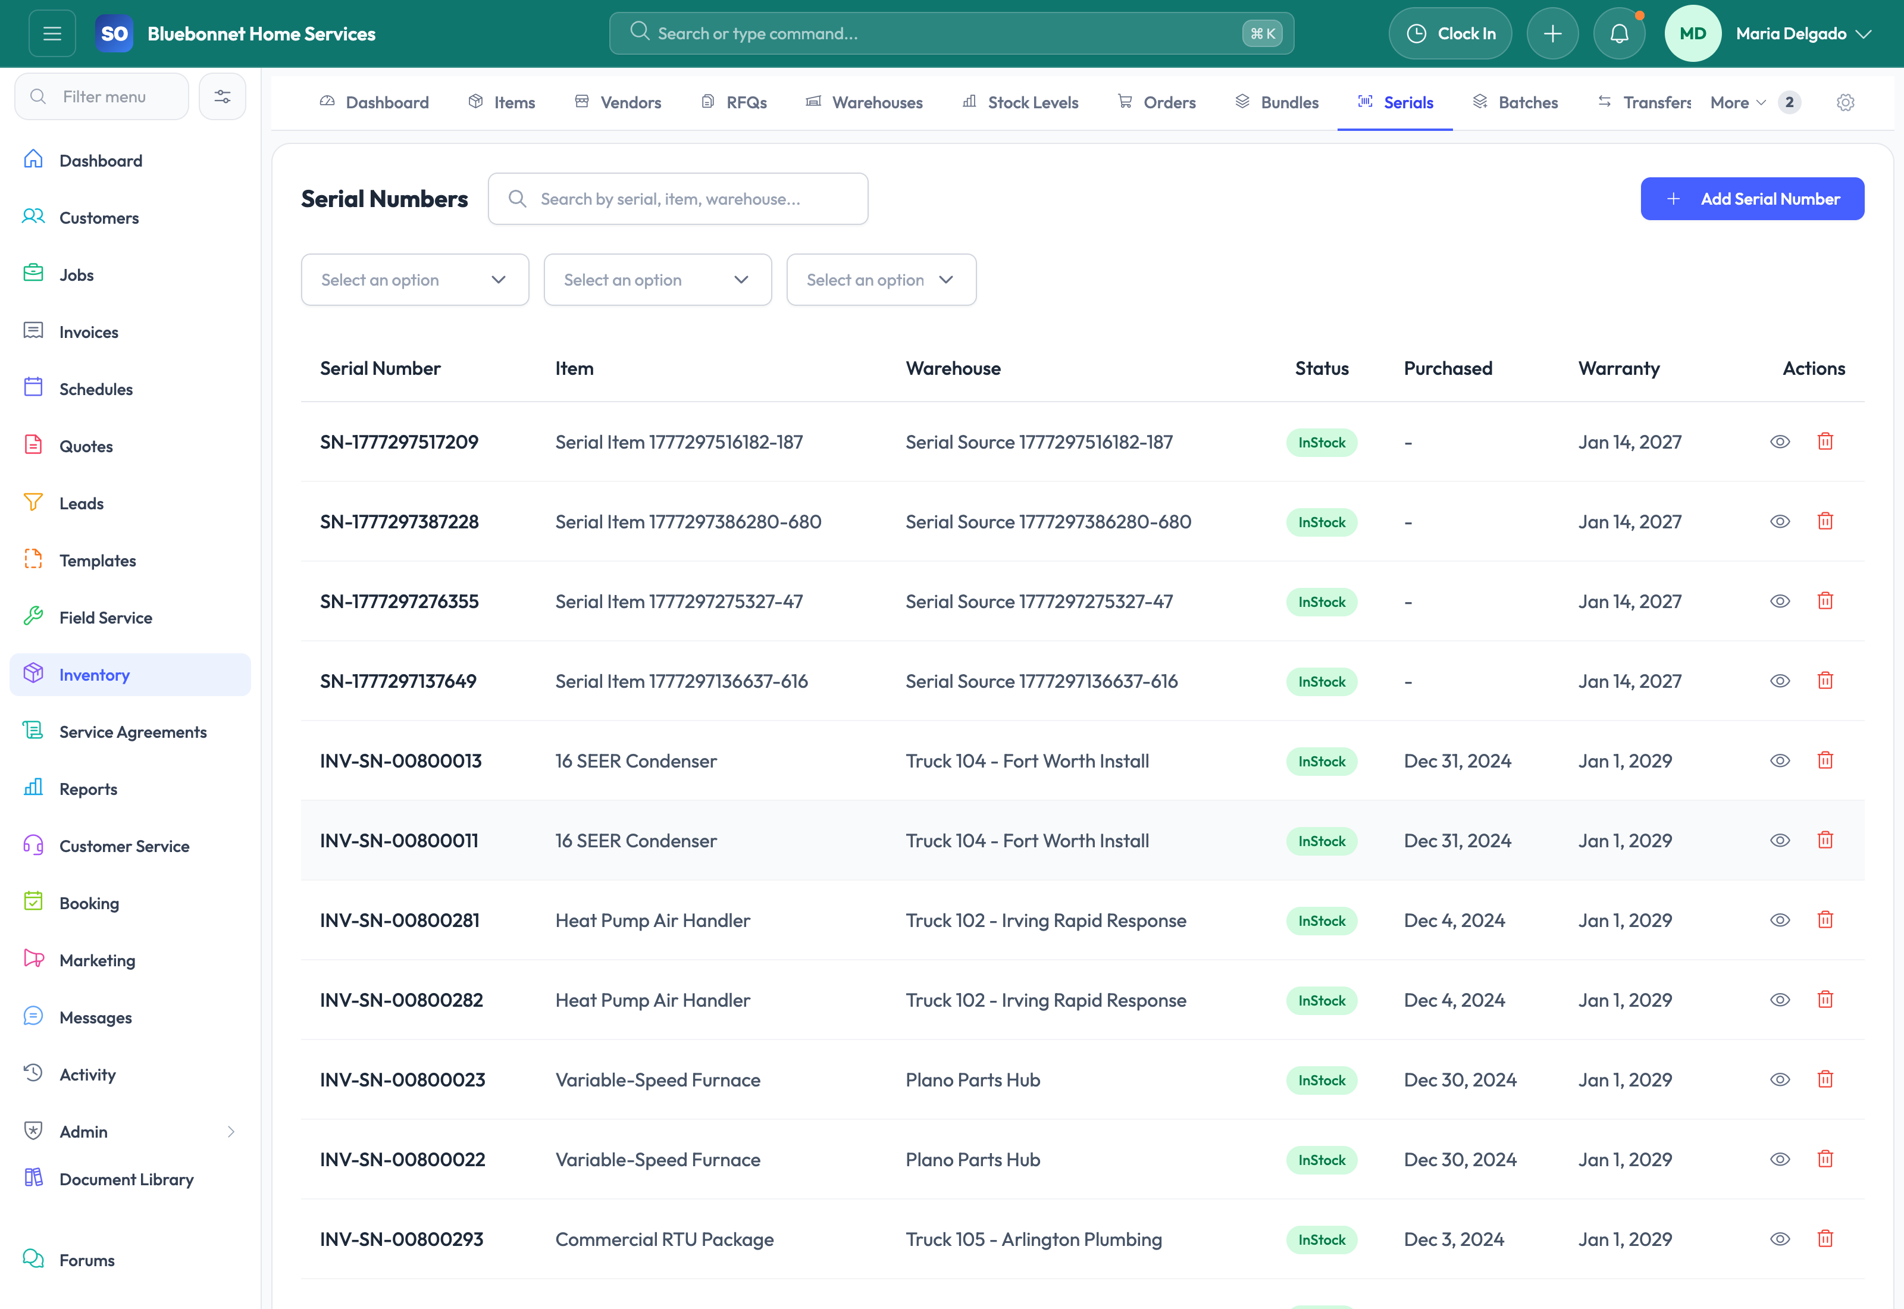This screenshot has height=1309, width=1904.
Task: Switch to the Items tab
Action: tap(502, 102)
